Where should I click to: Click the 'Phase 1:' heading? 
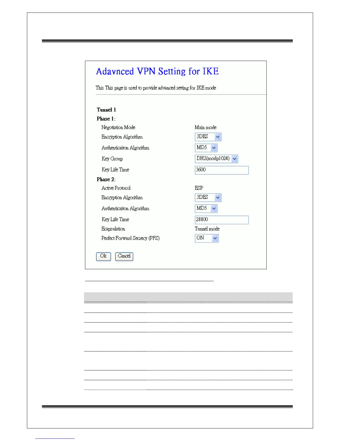[106, 119]
